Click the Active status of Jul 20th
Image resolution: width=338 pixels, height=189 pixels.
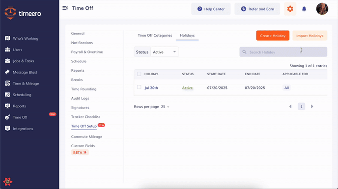click(187, 88)
